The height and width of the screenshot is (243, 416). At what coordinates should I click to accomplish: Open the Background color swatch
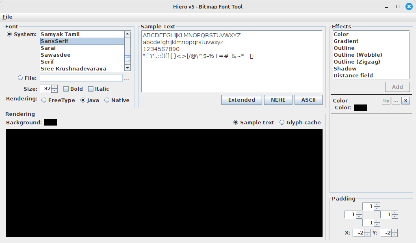(x=51, y=122)
